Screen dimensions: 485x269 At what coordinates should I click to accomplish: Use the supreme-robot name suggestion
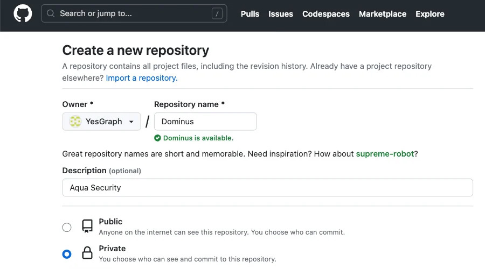click(x=385, y=154)
